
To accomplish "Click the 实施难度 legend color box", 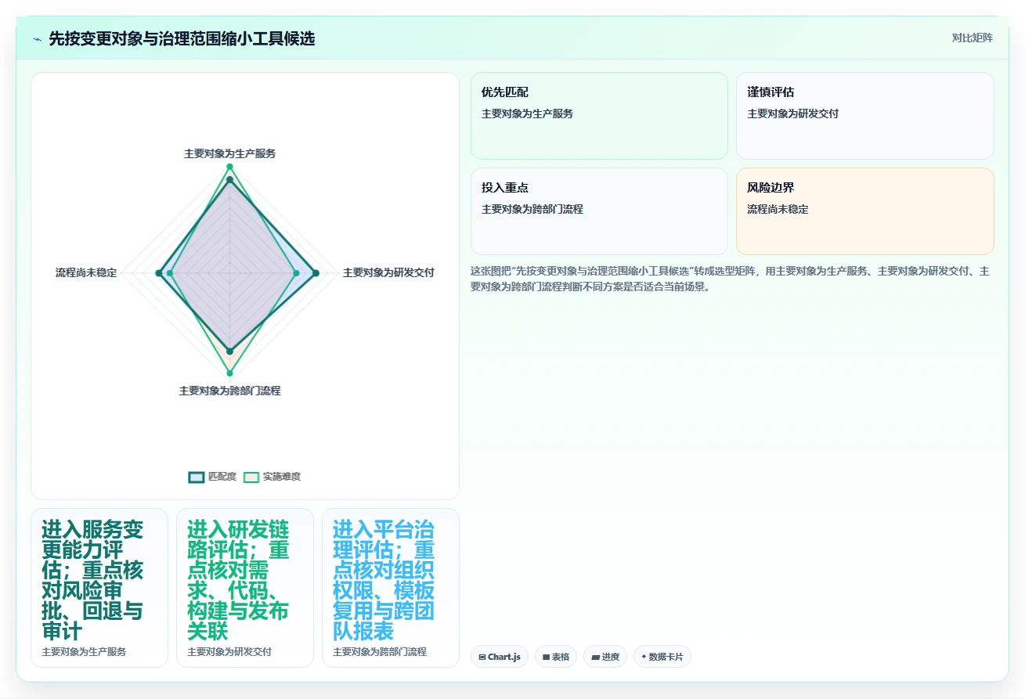I will (251, 477).
